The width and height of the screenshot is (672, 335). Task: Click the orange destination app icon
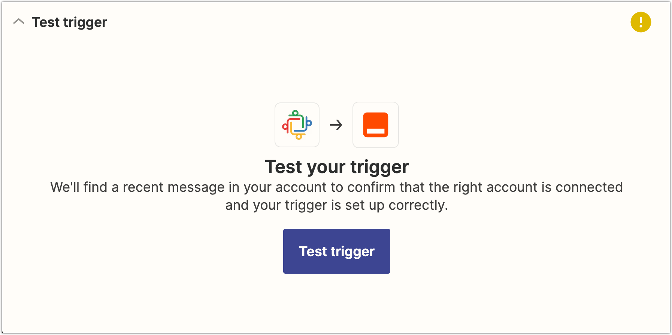(376, 125)
